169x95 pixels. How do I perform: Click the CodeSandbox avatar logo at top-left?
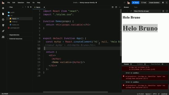(x=3, y=3)
